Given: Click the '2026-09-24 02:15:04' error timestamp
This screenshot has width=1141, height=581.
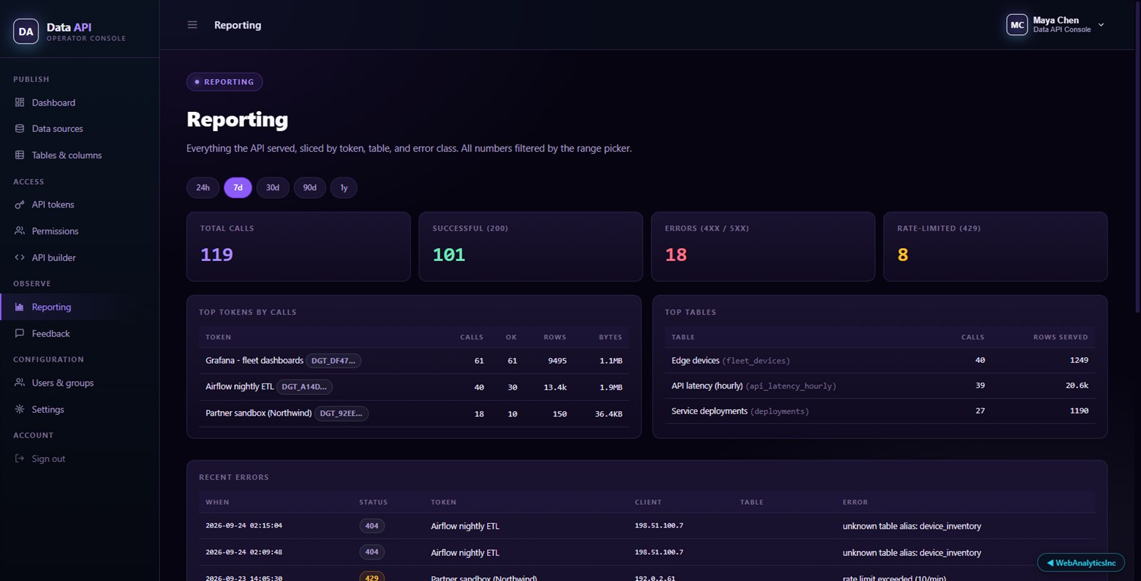Looking at the screenshot, I should tap(244, 526).
